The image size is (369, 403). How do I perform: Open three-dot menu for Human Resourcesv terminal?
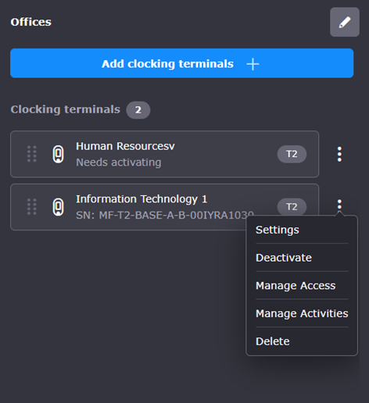[x=339, y=154]
